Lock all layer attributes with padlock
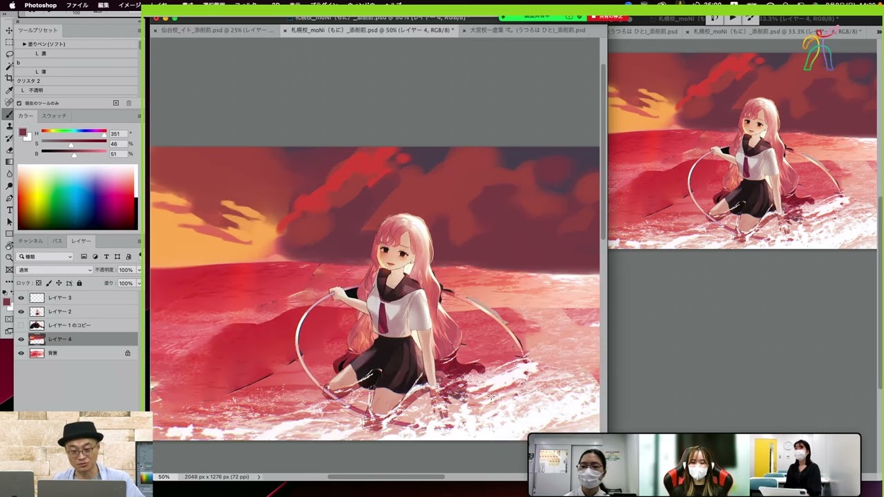This screenshot has width=884, height=497. coord(79,283)
